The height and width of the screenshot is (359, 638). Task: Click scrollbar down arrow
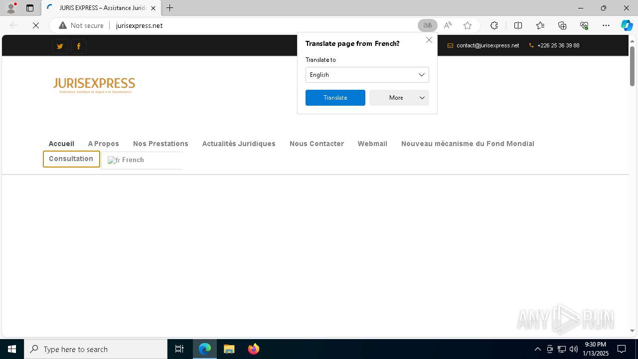(632, 331)
